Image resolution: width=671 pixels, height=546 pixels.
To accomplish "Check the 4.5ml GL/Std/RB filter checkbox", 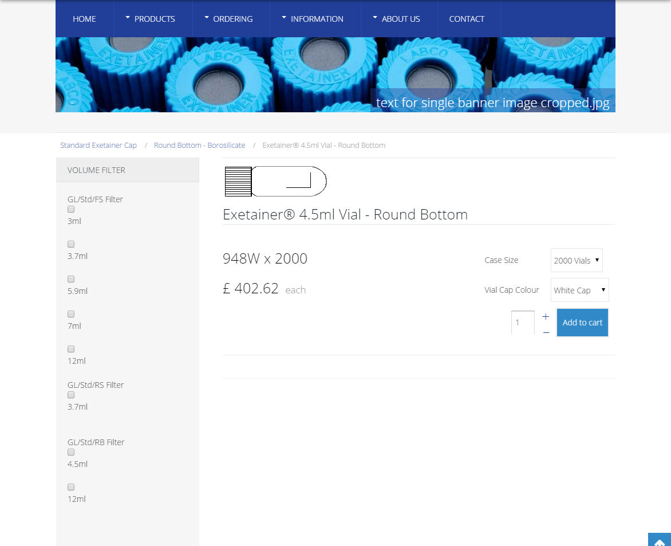I will (x=71, y=452).
